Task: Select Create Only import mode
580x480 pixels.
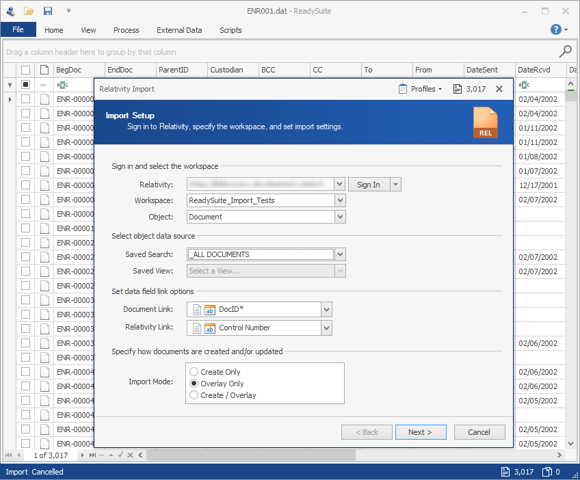Action: (194, 371)
